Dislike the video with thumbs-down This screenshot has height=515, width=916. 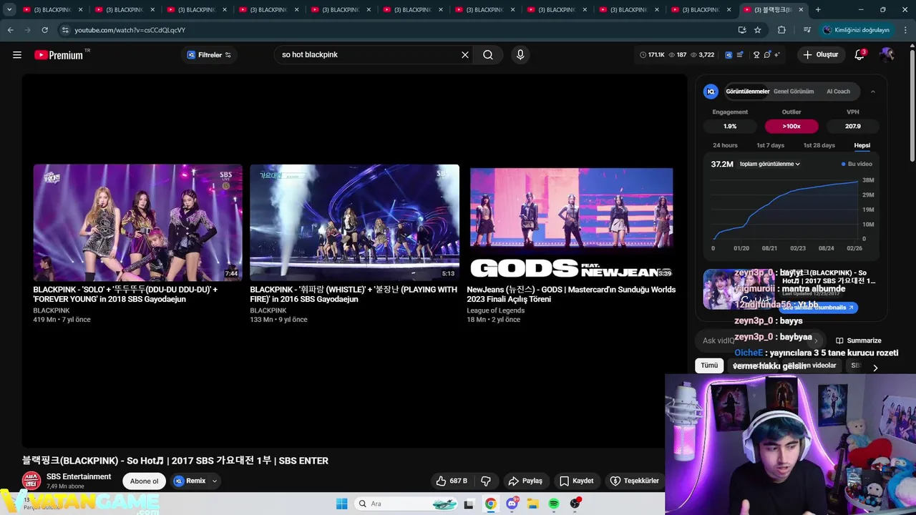(x=486, y=481)
